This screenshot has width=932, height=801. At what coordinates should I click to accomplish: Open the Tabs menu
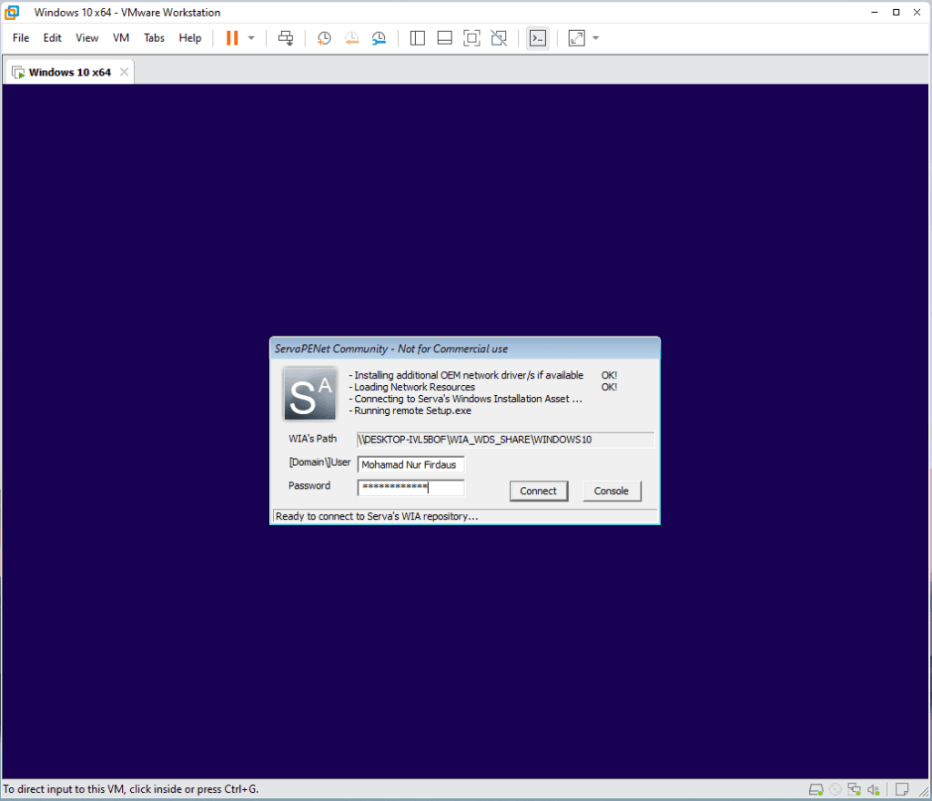tap(154, 38)
